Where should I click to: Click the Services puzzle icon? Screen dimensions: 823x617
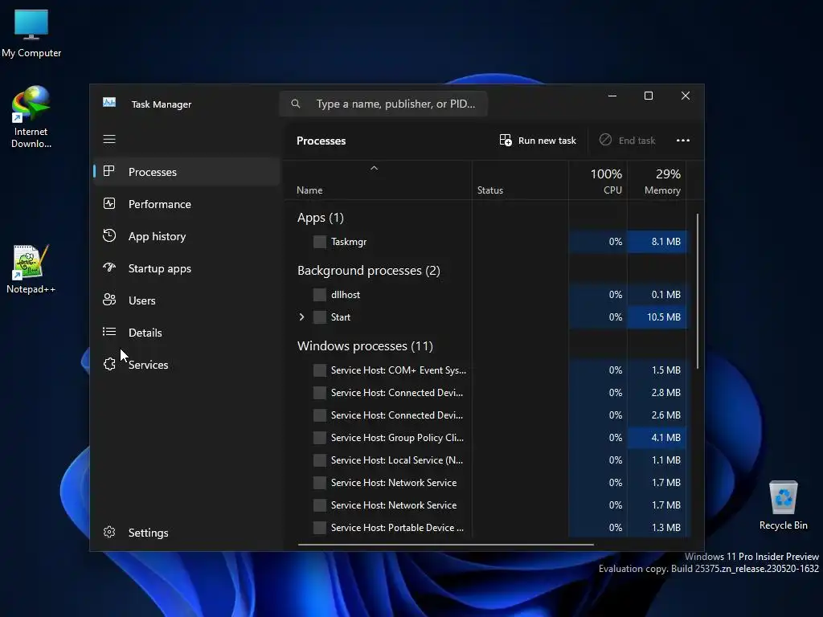tap(109, 364)
